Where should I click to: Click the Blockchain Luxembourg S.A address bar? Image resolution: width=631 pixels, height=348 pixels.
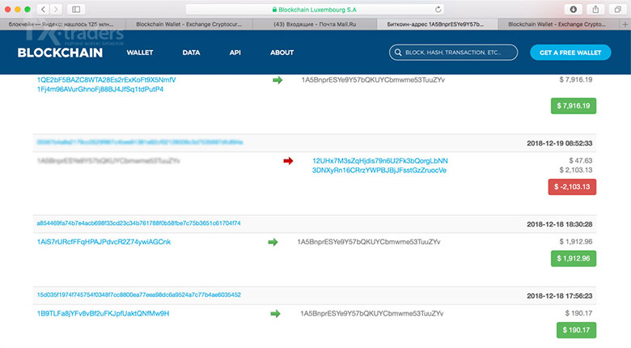pos(315,9)
